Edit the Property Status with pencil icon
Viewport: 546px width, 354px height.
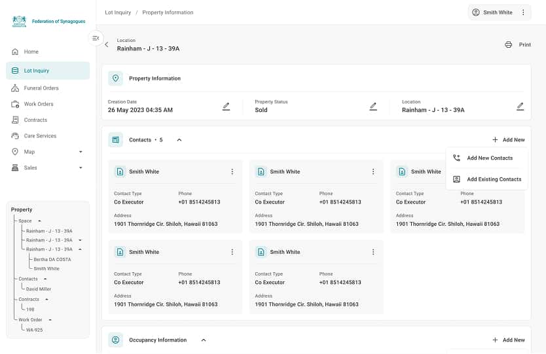pos(373,106)
